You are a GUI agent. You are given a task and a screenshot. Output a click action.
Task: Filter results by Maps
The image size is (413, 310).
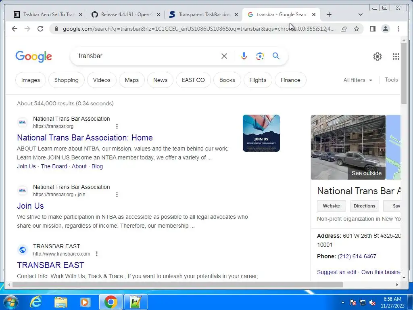point(132,80)
